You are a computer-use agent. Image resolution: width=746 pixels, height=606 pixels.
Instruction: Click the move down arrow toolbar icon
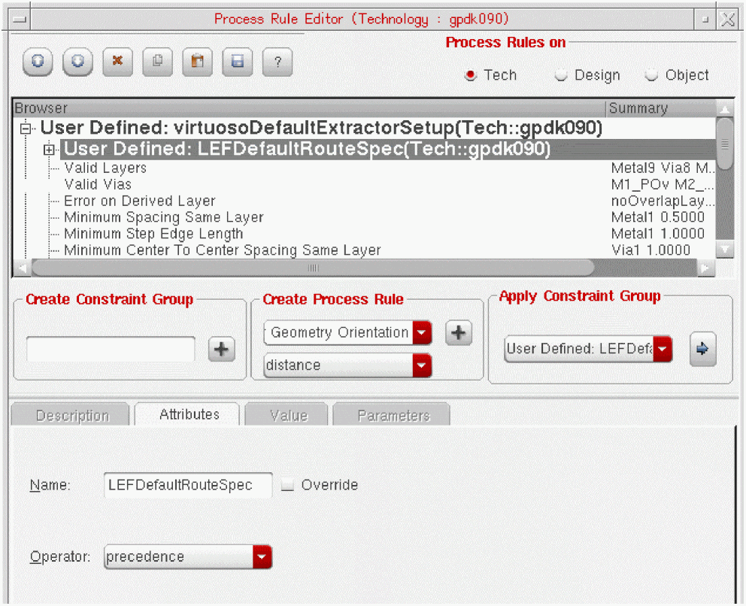[77, 62]
